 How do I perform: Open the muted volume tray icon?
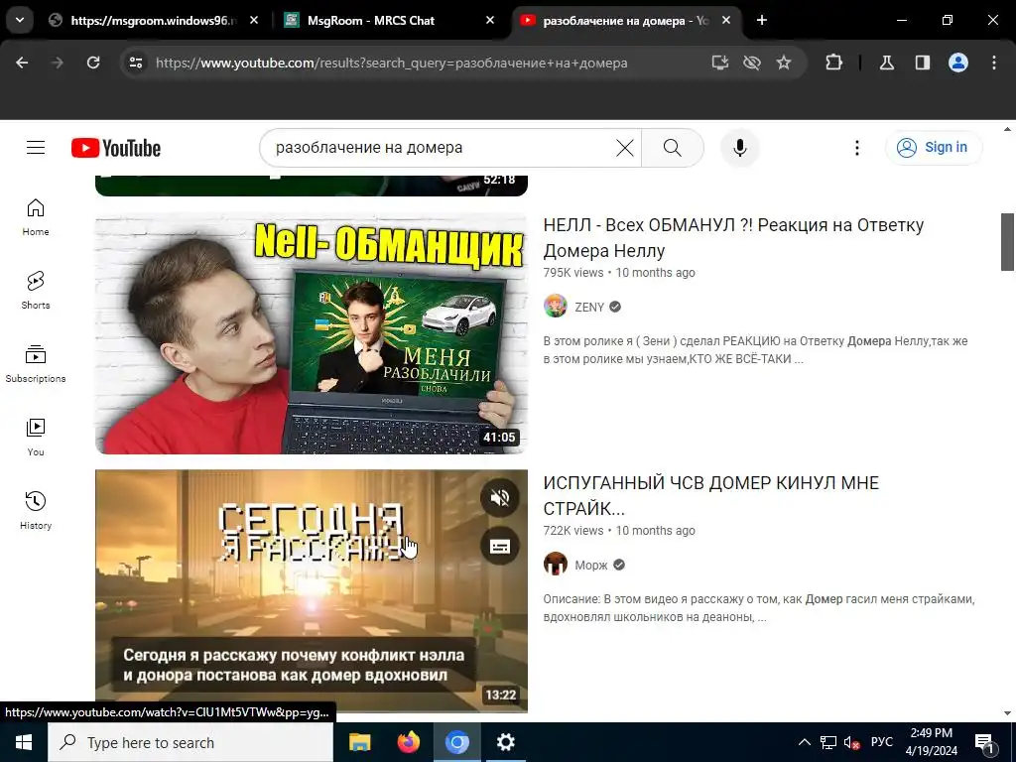852,742
